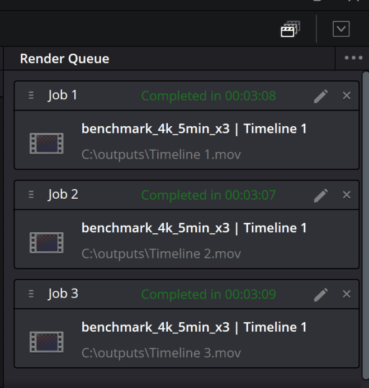Select Job 3 title label
Viewport: 369px width, 388px height.
tap(63, 294)
